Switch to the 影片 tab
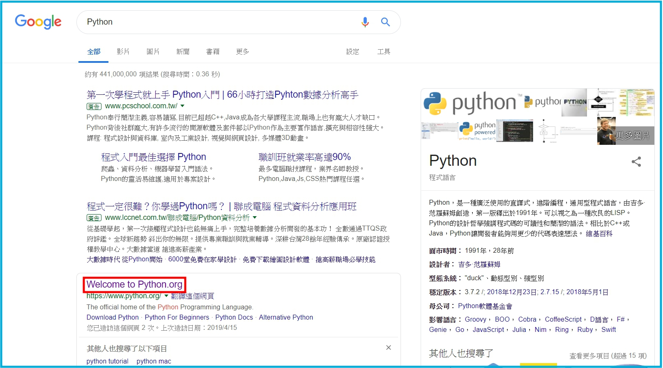This screenshot has height=368, width=663. tap(123, 52)
